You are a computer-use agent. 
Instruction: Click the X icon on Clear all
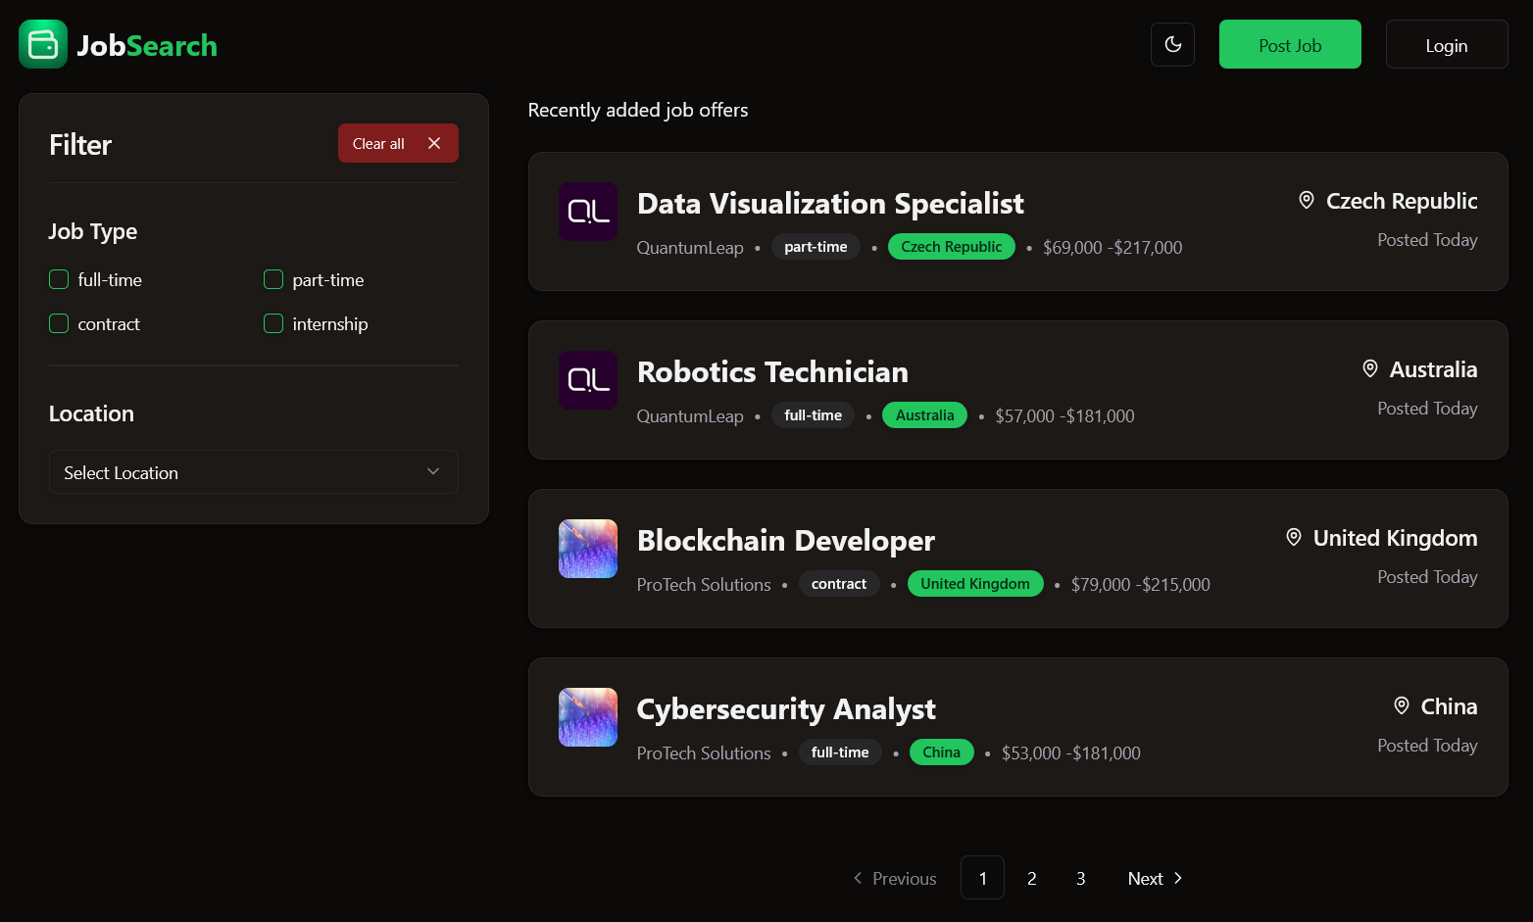pyautogui.click(x=434, y=143)
